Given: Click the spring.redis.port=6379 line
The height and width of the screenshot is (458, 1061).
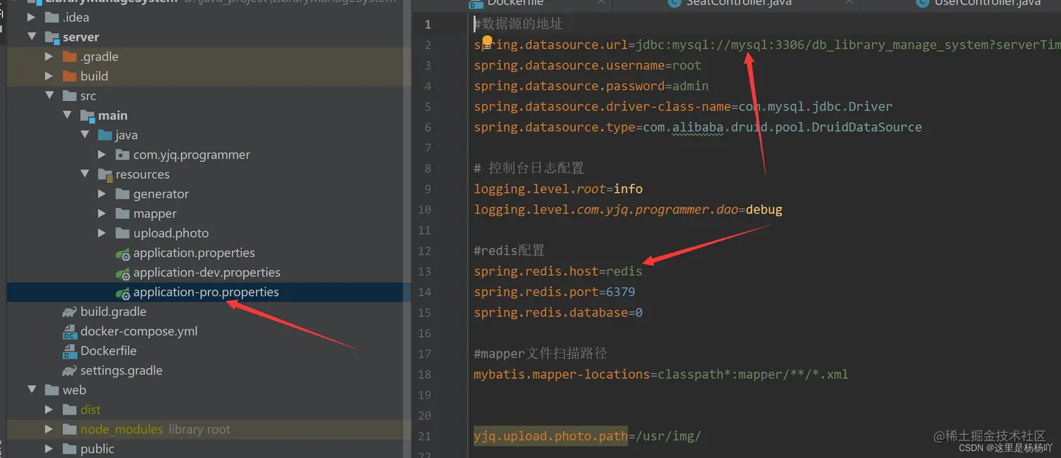Looking at the screenshot, I should (x=554, y=292).
